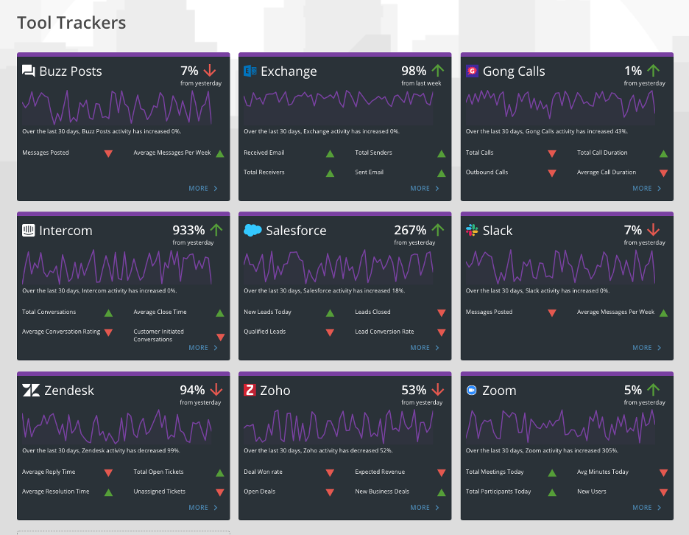This screenshot has width=689, height=535.
Task: Click 'New Users' metric label
Action: click(591, 491)
